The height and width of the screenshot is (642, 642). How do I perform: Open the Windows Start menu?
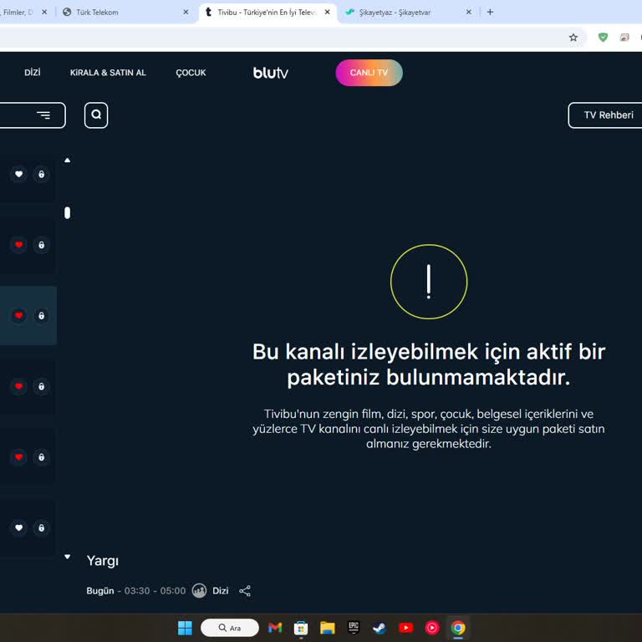tap(185, 628)
